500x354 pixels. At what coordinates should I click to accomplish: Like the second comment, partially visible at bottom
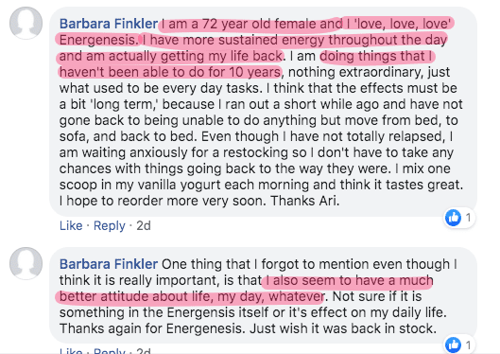coord(71,350)
